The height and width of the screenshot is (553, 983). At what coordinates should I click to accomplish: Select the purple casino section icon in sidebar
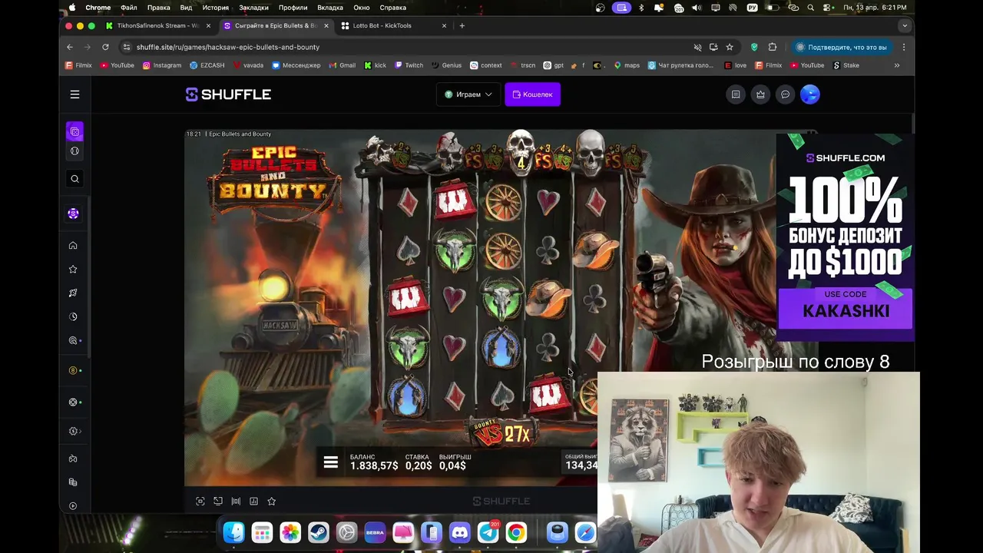[x=74, y=131]
